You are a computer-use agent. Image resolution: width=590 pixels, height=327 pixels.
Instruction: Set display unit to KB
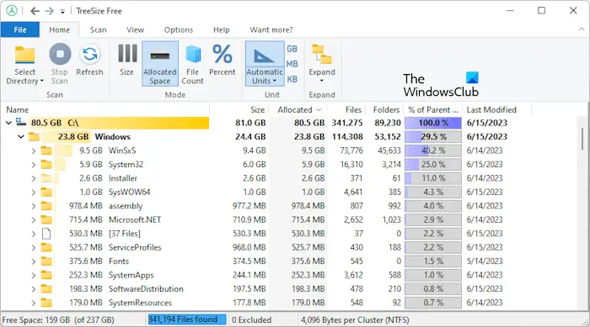point(292,79)
